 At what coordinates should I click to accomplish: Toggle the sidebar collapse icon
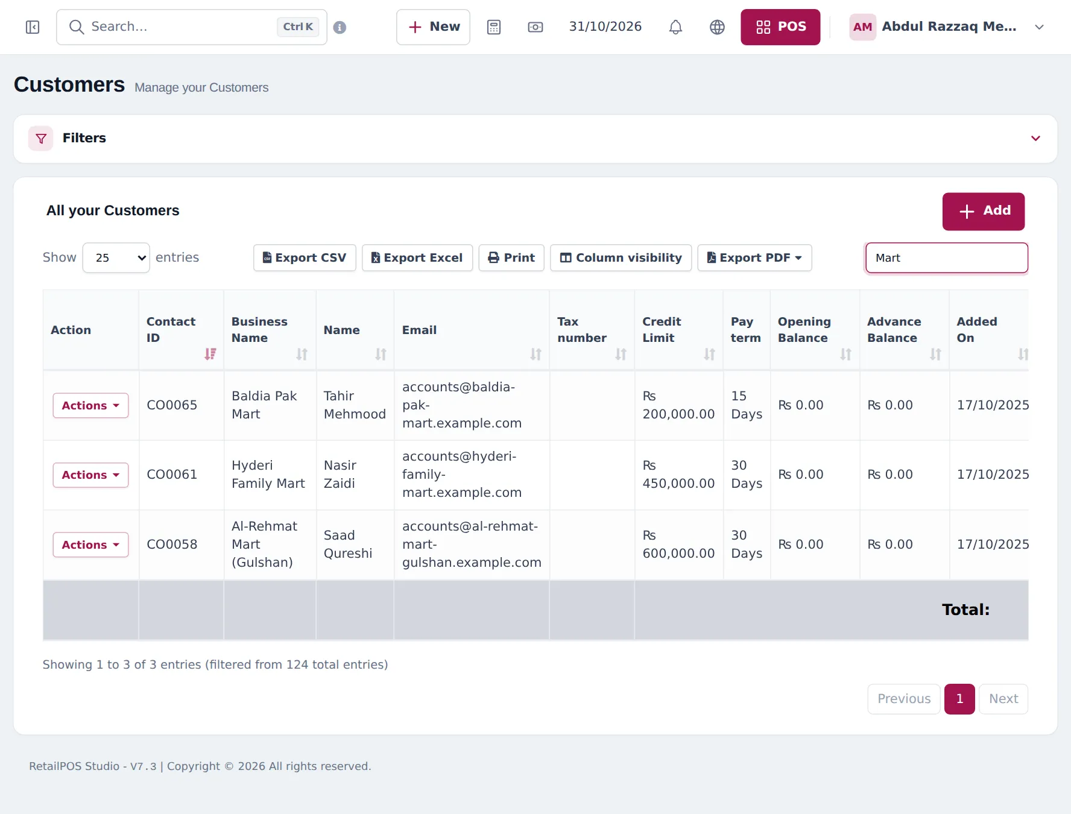(x=33, y=27)
